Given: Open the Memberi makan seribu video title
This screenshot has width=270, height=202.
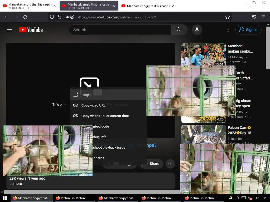Looking at the screenshot, I should click(240, 49).
